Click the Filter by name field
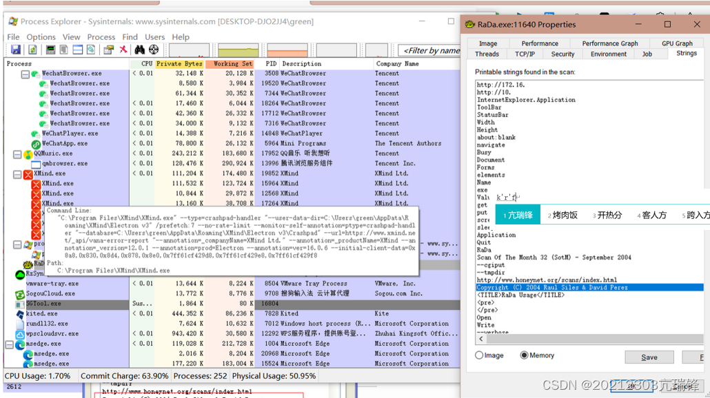The image size is (710, 398). tap(429, 51)
